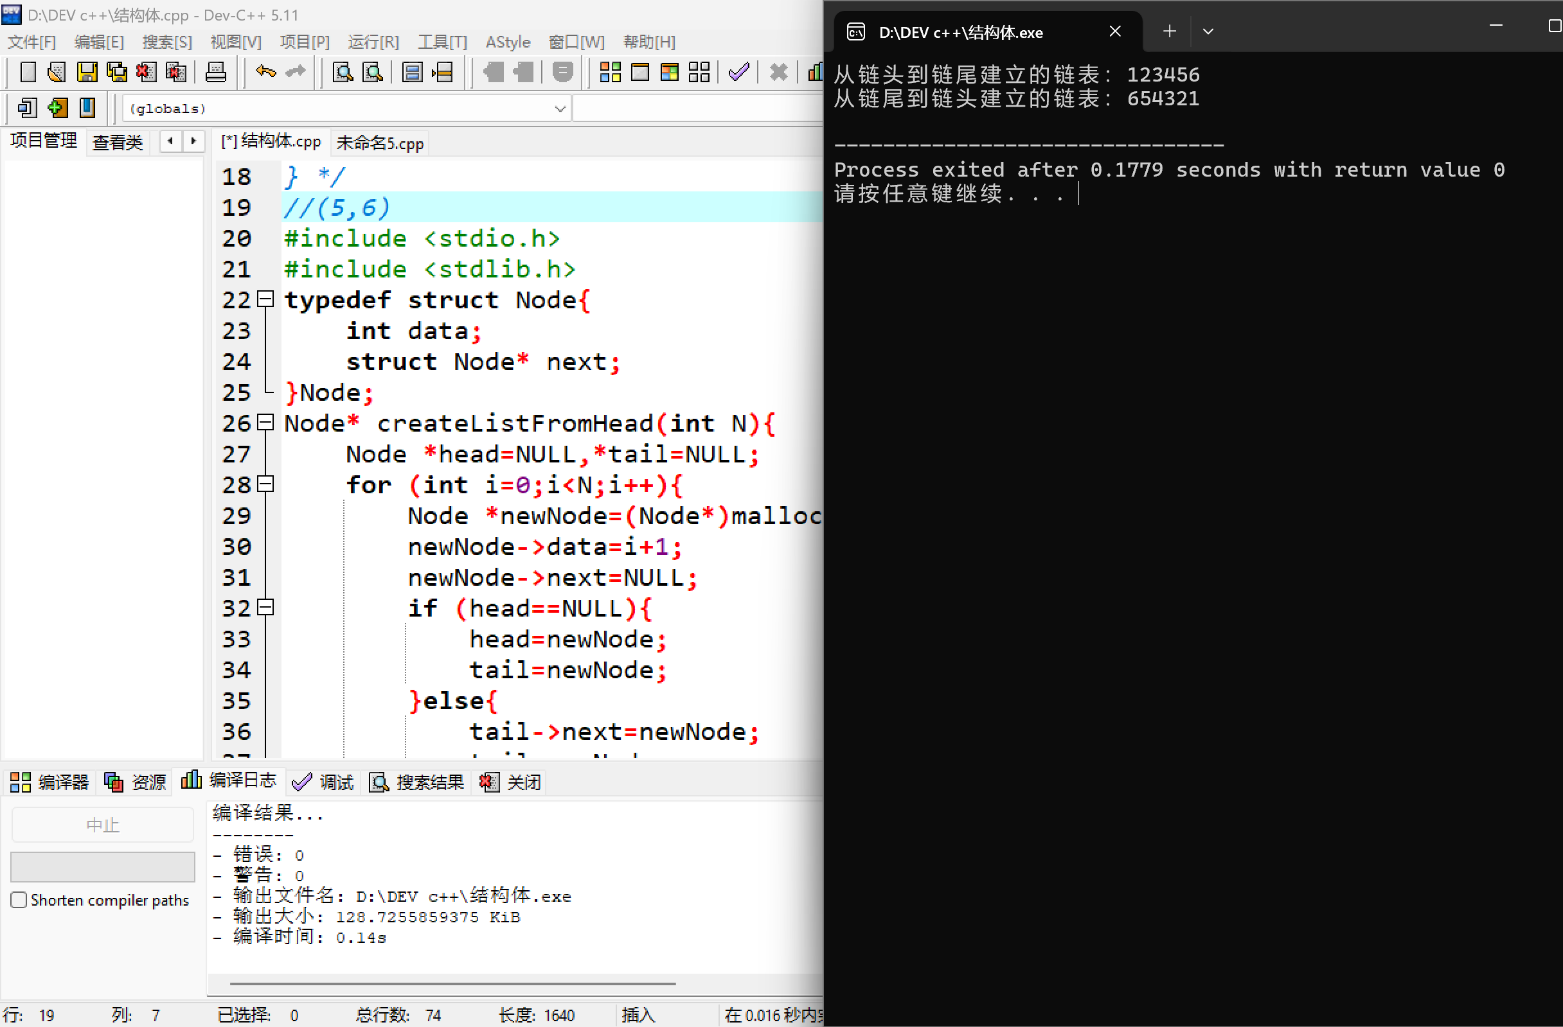Image resolution: width=1563 pixels, height=1027 pixels.
Task: Open the 运行[R] menu
Action: 373,42
